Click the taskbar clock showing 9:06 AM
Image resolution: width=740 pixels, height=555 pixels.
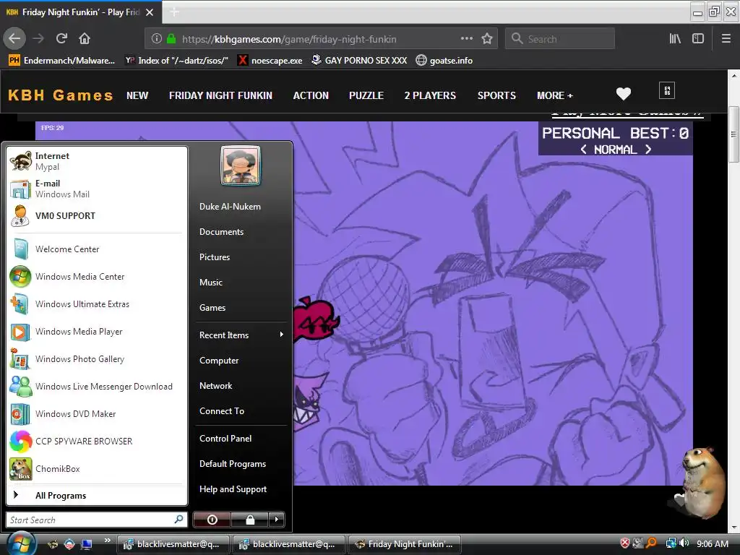point(712,544)
